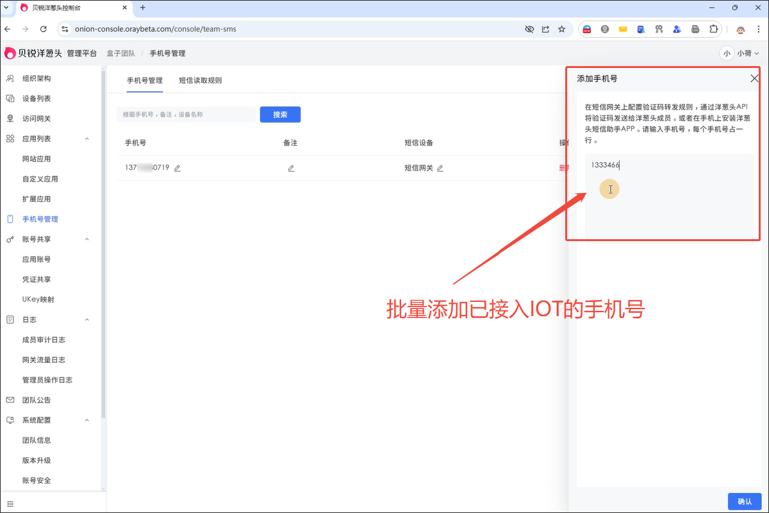Select the 手机号管理 tab
769x513 pixels.
[144, 80]
